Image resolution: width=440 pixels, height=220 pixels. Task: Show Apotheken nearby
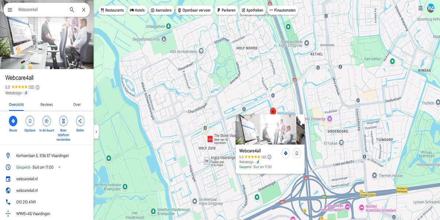coord(252,10)
